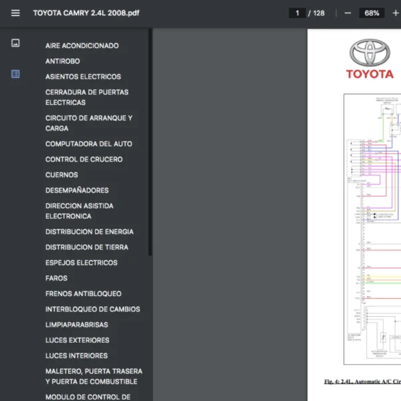
Task: Zoom out with the minus button
Action: (x=348, y=13)
